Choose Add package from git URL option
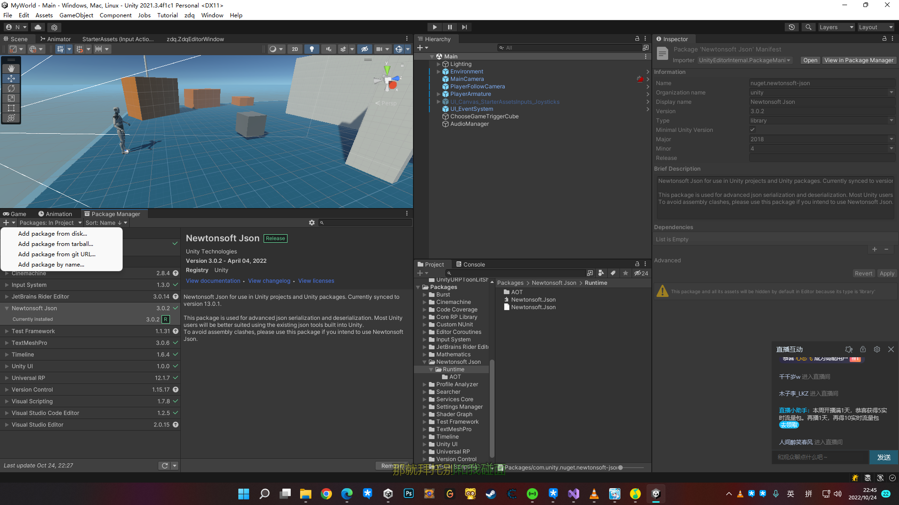The height and width of the screenshot is (505, 899). pos(56,254)
